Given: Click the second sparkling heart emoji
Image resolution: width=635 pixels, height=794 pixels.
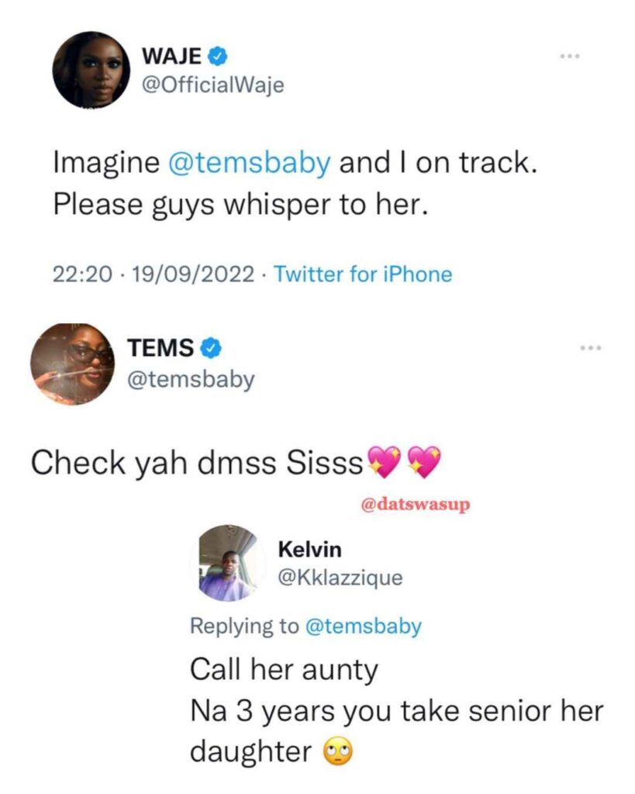Looking at the screenshot, I should coord(423,464).
